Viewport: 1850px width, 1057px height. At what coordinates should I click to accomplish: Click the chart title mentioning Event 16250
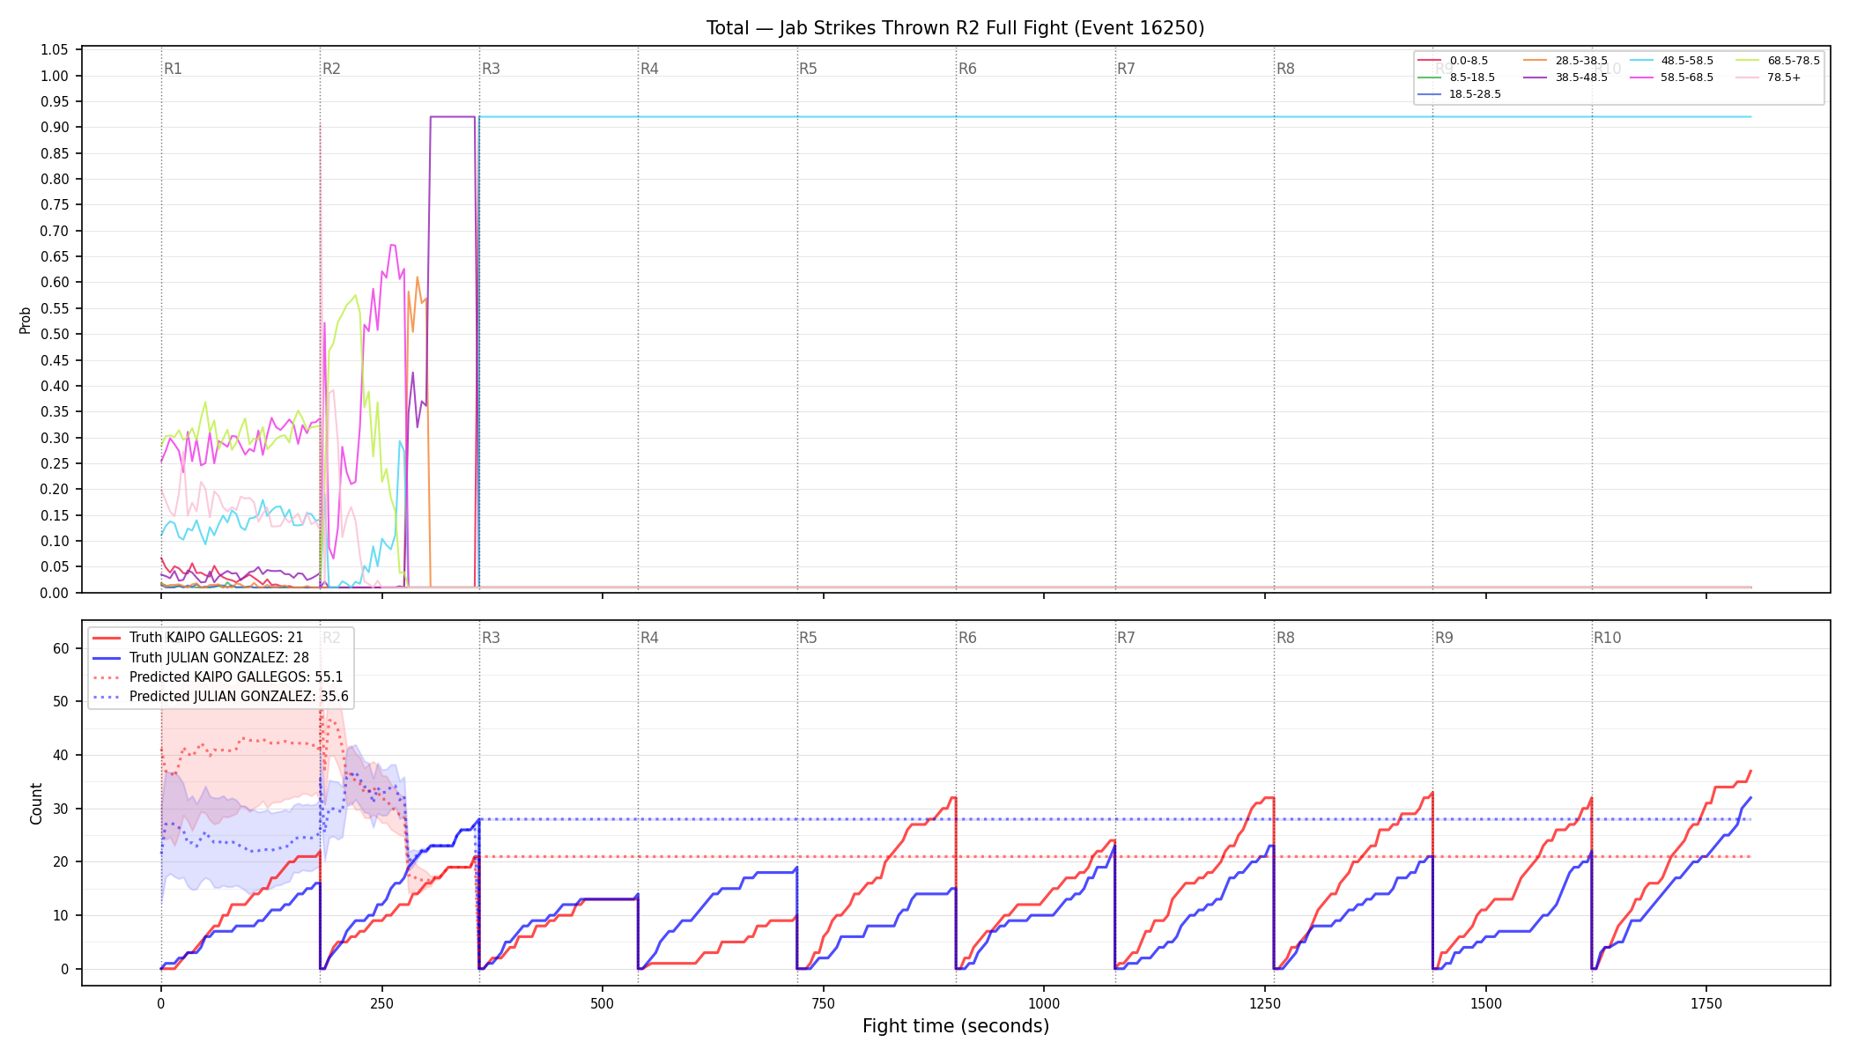coord(955,28)
